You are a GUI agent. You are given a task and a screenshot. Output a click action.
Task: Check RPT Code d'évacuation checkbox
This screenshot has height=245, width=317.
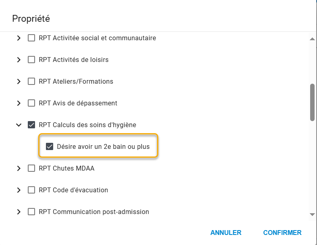(x=31, y=190)
